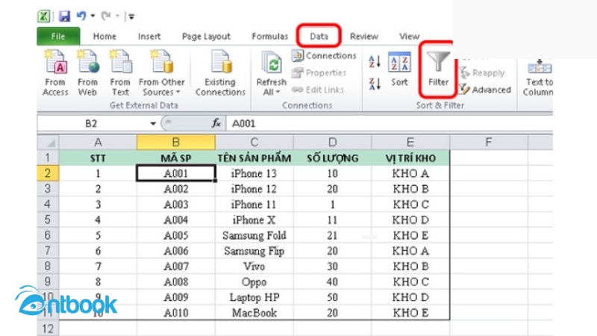Click the STT header cell
597x336 pixels.
98,158
